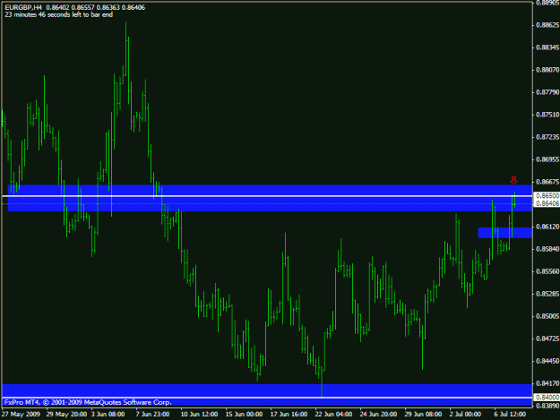Click the 0.87510 price scale label

point(547,115)
